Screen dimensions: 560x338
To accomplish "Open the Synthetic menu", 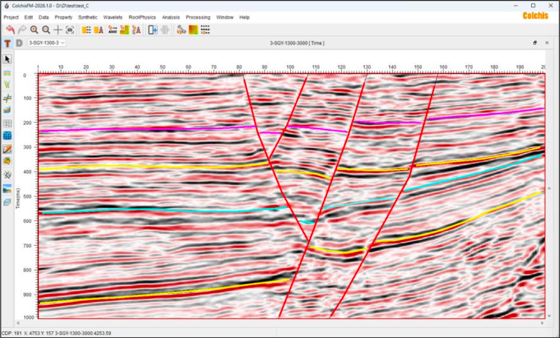I will tap(88, 17).
